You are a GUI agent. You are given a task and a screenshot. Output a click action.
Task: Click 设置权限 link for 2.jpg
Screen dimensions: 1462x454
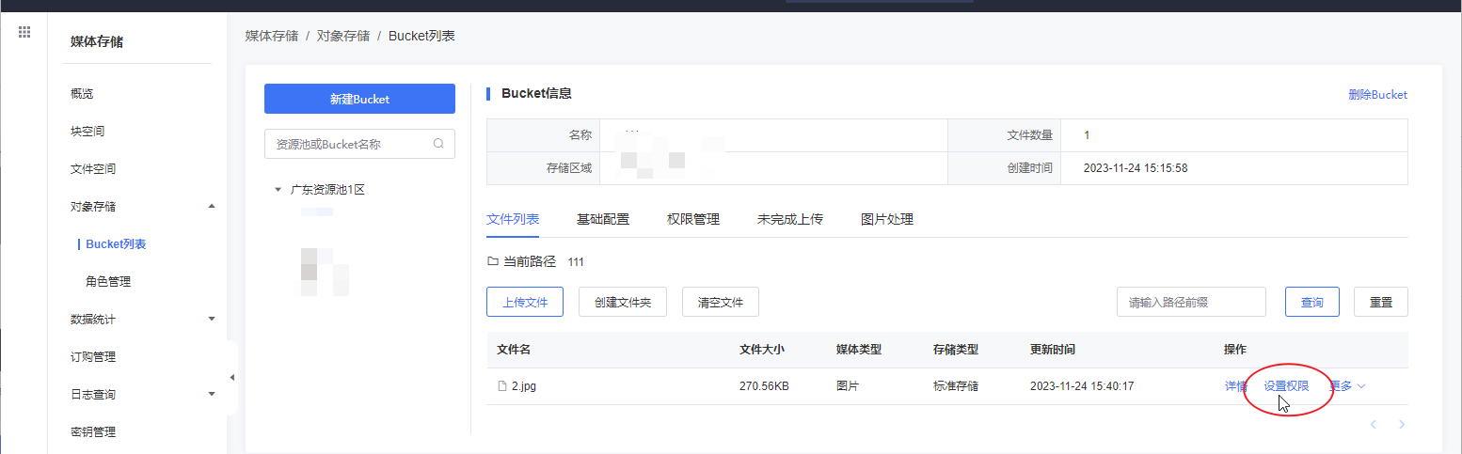point(1286,385)
